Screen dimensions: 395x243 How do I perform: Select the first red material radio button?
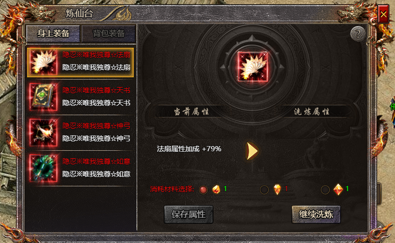pyautogui.click(x=203, y=190)
